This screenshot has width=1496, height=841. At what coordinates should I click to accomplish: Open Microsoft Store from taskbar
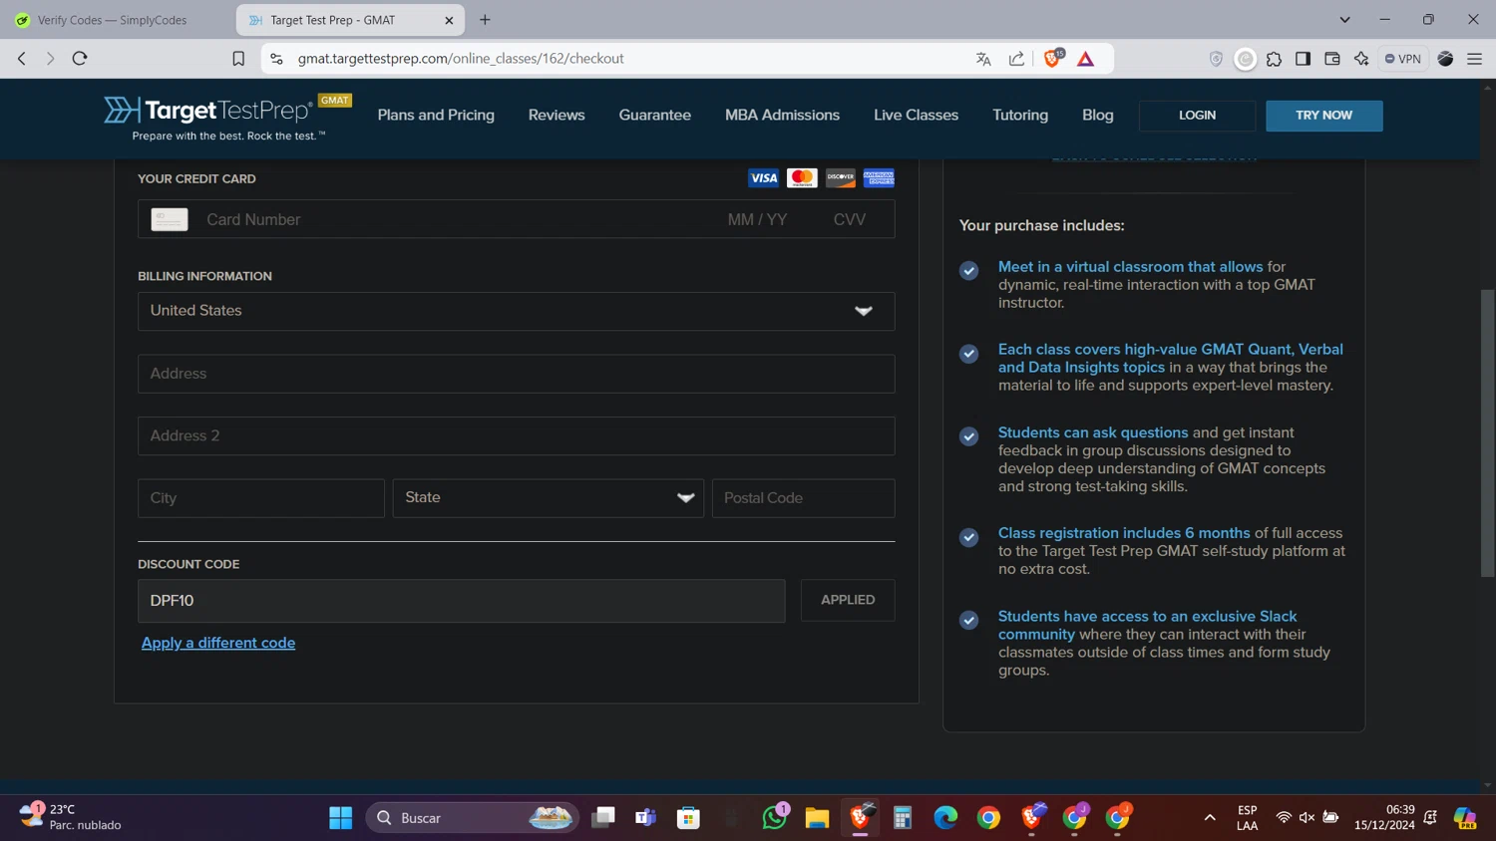[x=688, y=818]
